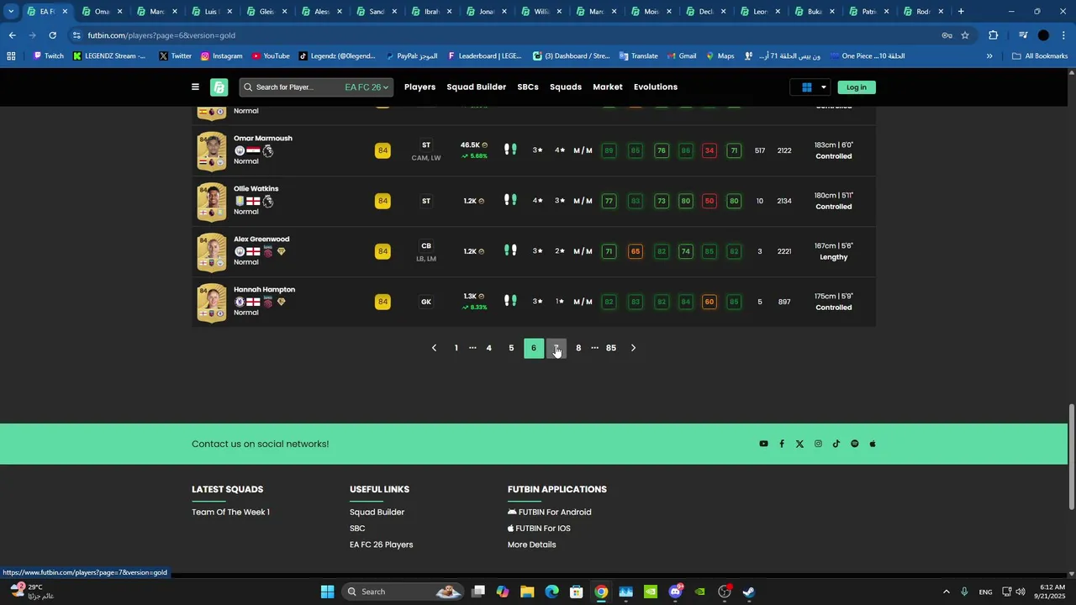The height and width of the screenshot is (605, 1076).
Task: Click the Futbin green logo icon
Action: [x=219, y=87]
